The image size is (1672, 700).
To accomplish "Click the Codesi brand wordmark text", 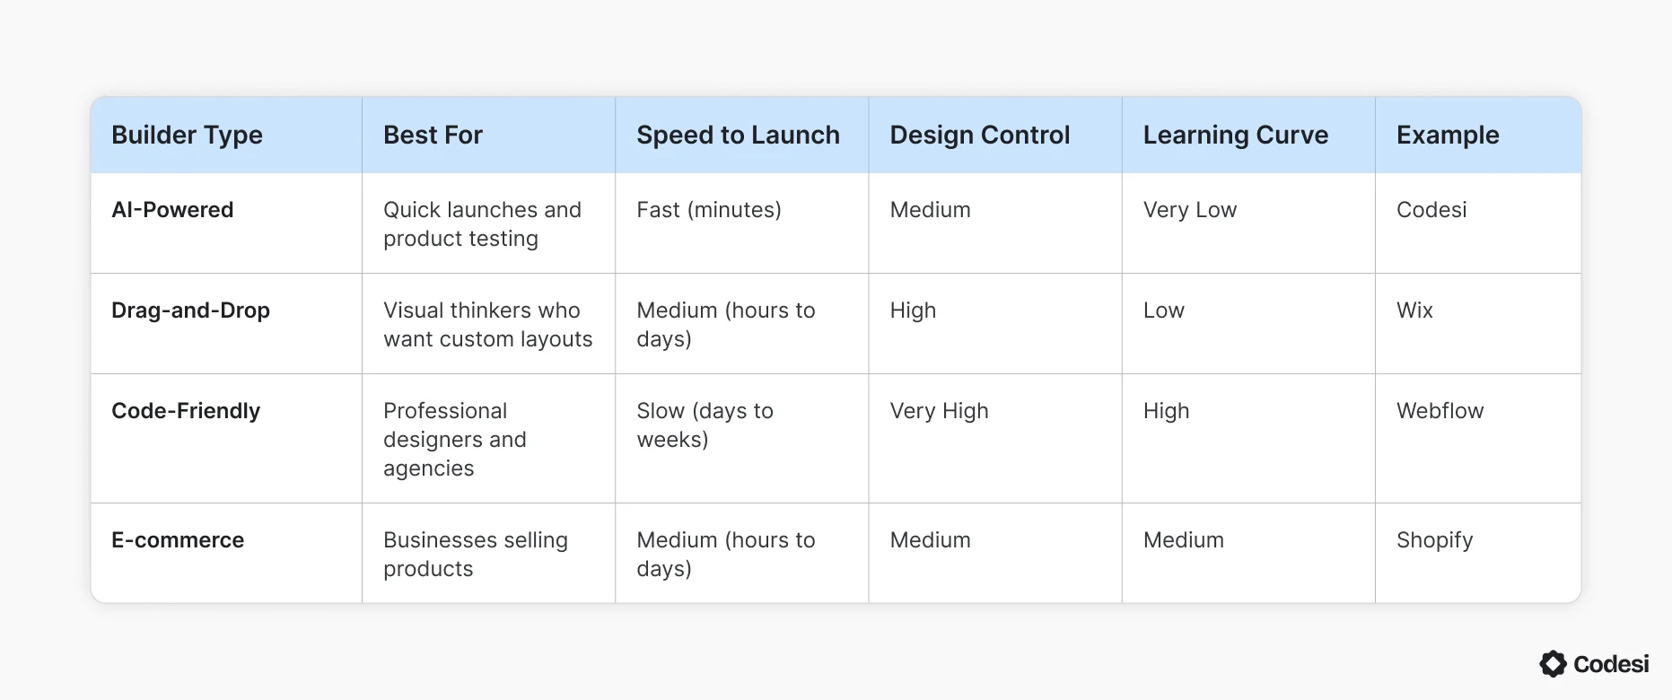I will click(x=1611, y=664).
